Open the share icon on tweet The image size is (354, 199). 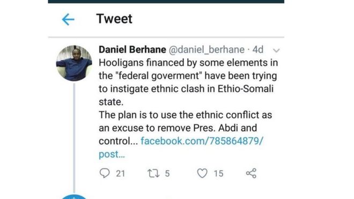pyautogui.click(x=251, y=173)
